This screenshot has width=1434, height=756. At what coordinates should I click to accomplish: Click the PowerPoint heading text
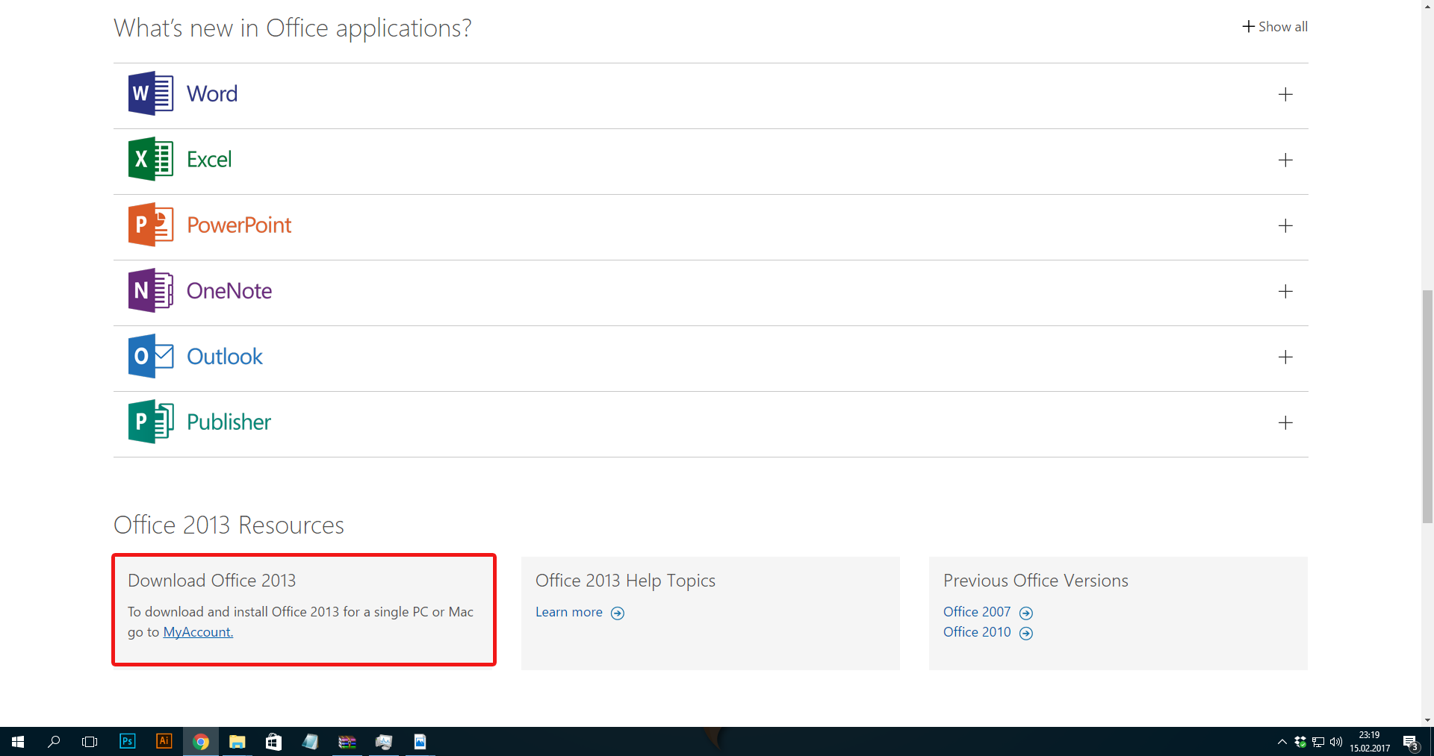pyautogui.click(x=239, y=225)
